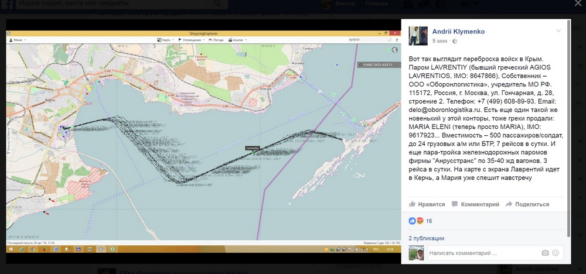The image size is (586, 274).
Task: Click the ShippingExplorer map photo
Action: click(204, 142)
